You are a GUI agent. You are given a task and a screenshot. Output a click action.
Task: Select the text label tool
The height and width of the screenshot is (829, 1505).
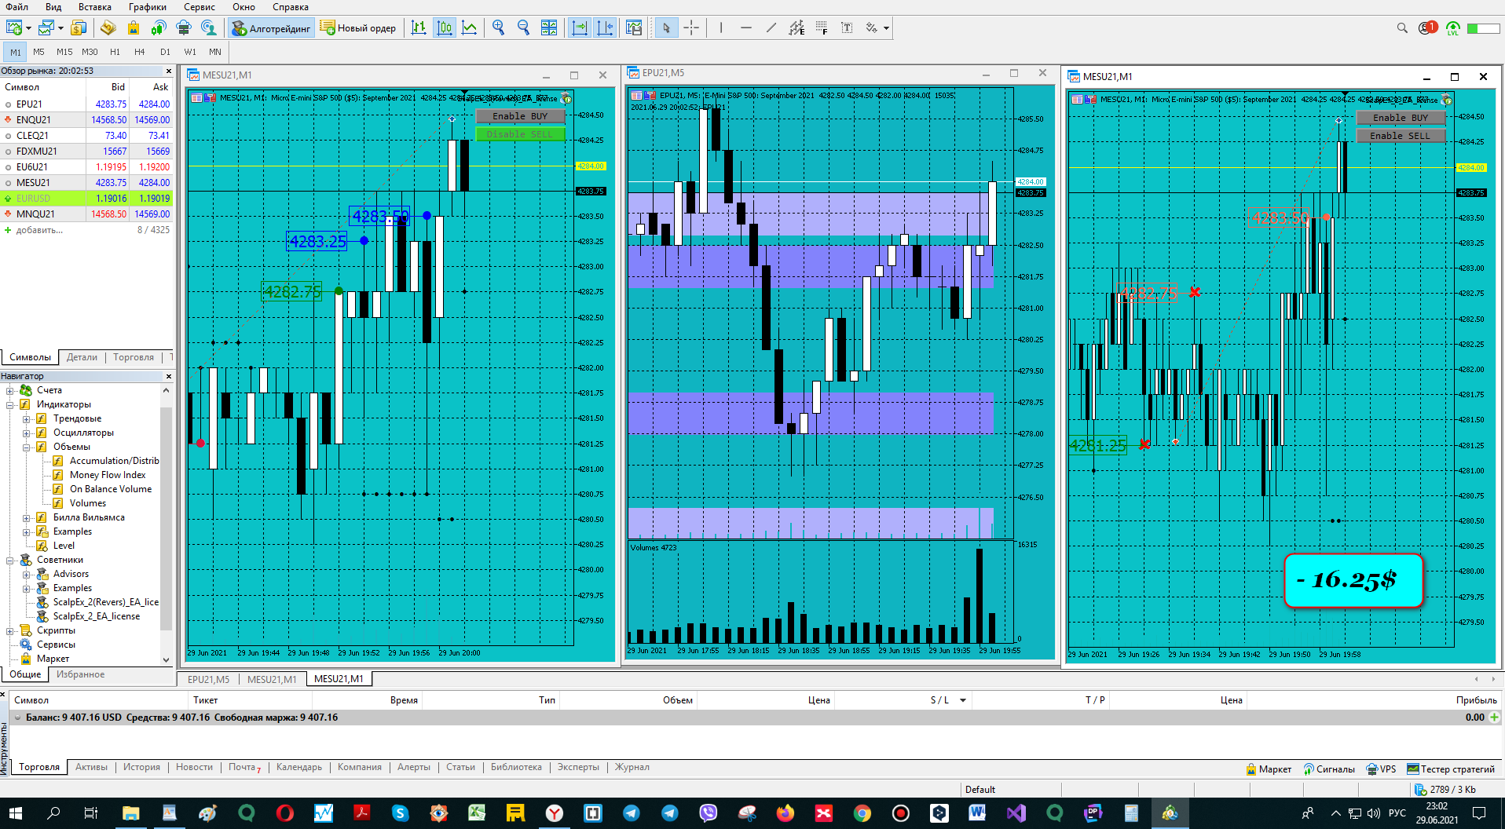click(847, 28)
